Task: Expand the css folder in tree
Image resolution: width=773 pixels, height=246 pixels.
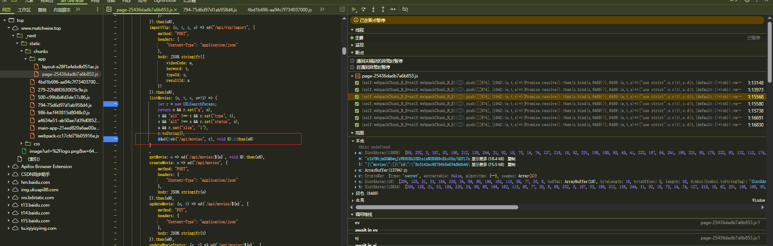Action: click(21, 144)
